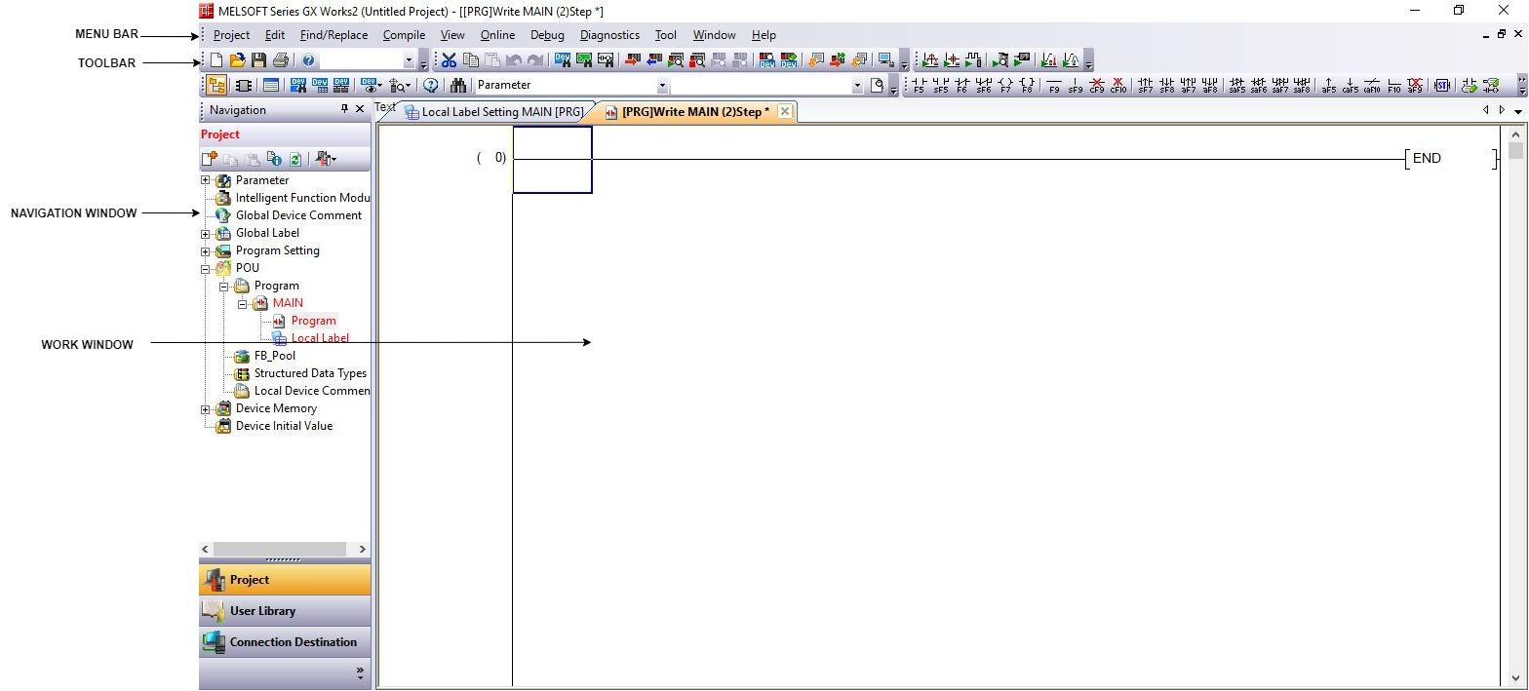Delete vertical line with the cF10 icon
The image size is (1529, 691).
click(1117, 86)
